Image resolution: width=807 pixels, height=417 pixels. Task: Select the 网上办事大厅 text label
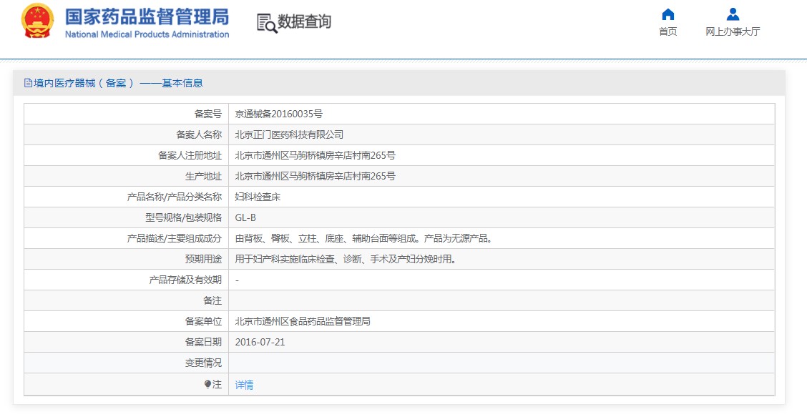click(733, 31)
